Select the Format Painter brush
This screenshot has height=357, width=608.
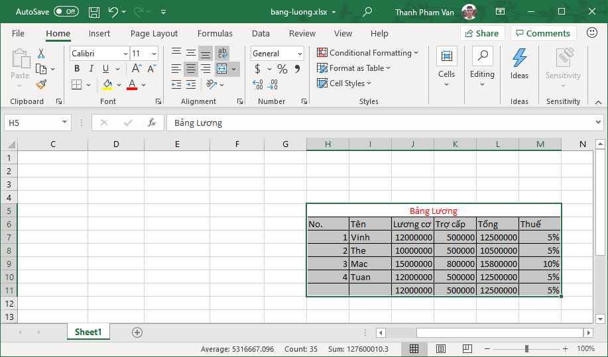pos(41,84)
